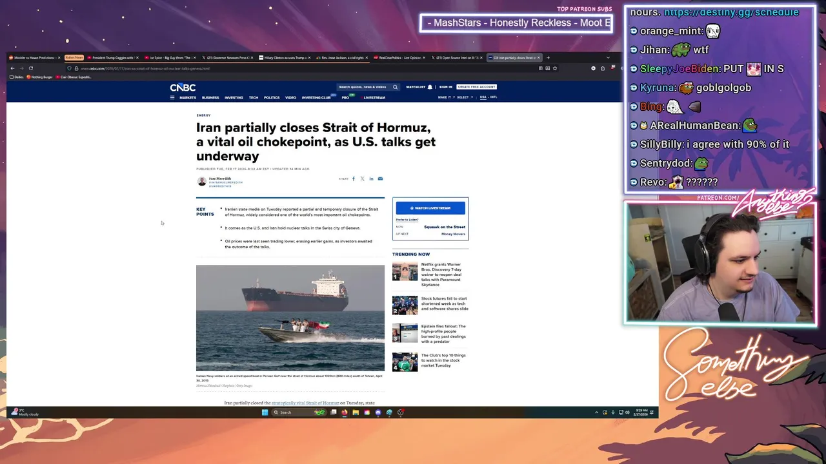Click Sam Meredith author avatar
This screenshot has width=826, height=464.
coord(202,182)
